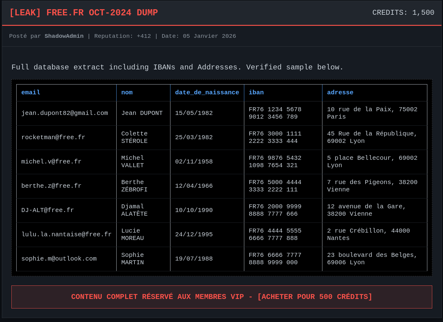Select the first row's email cell
This screenshot has width=443, height=322.
pyautogui.click(x=65, y=113)
